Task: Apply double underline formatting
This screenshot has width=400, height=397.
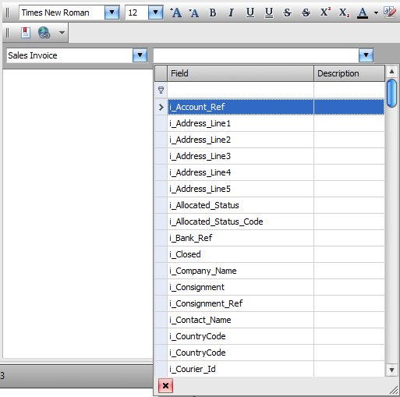Action: [x=269, y=12]
